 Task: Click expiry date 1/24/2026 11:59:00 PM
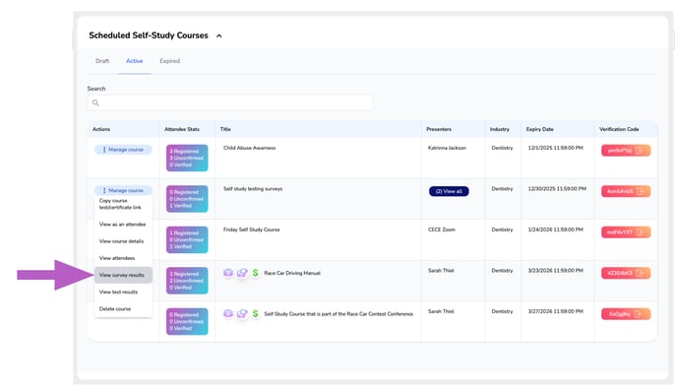555,229
